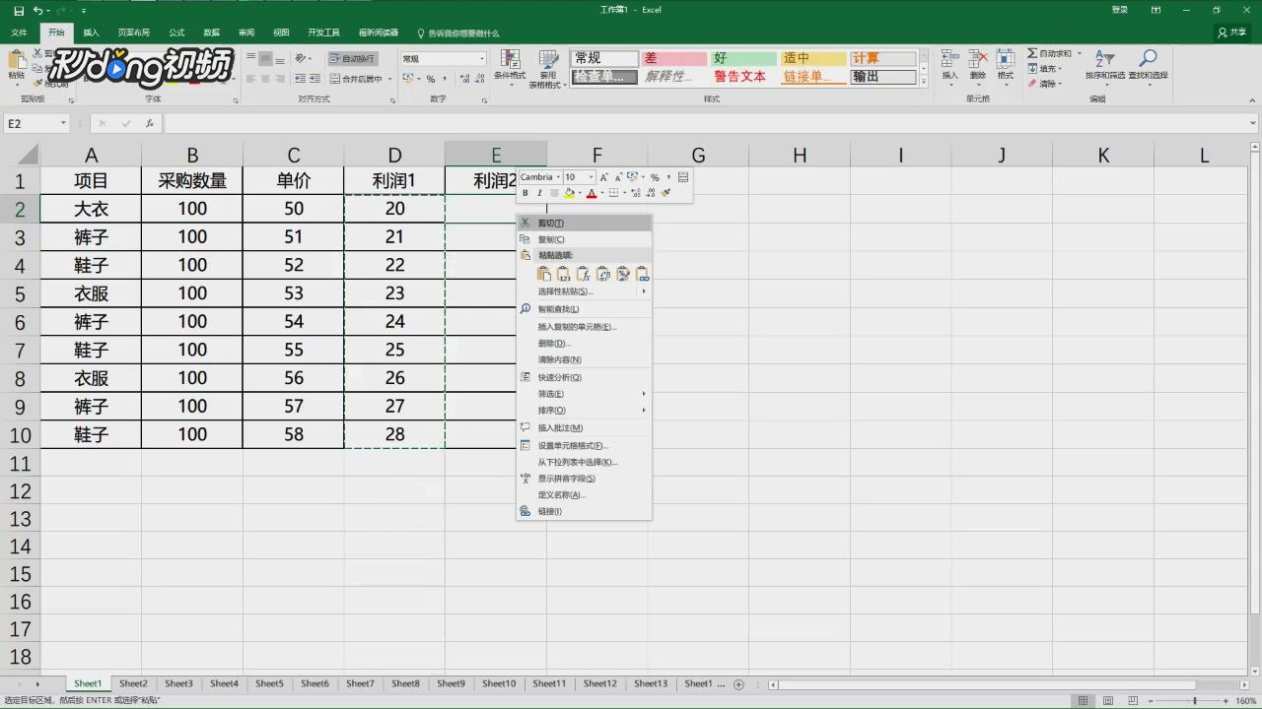Open the number format (常规) dropdown in ribbon
The image size is (1262, 709).
pyautogui.click(x=481, y=59)
